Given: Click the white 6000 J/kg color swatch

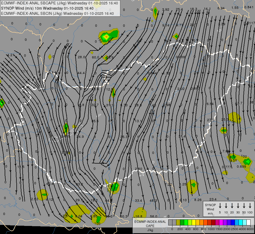Looking at the screenshot, I should pyautogui.click(x=248, y=222).
